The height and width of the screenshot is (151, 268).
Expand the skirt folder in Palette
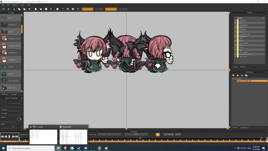(x=235, y=39)
